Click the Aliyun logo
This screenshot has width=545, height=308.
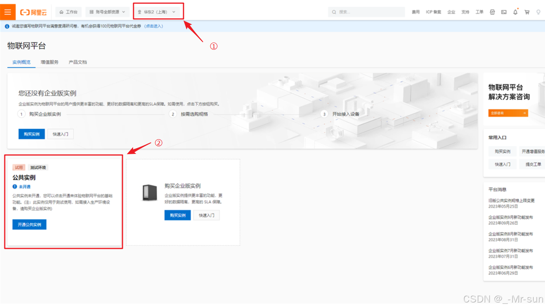pyautogui.click(x=33, y=12)
